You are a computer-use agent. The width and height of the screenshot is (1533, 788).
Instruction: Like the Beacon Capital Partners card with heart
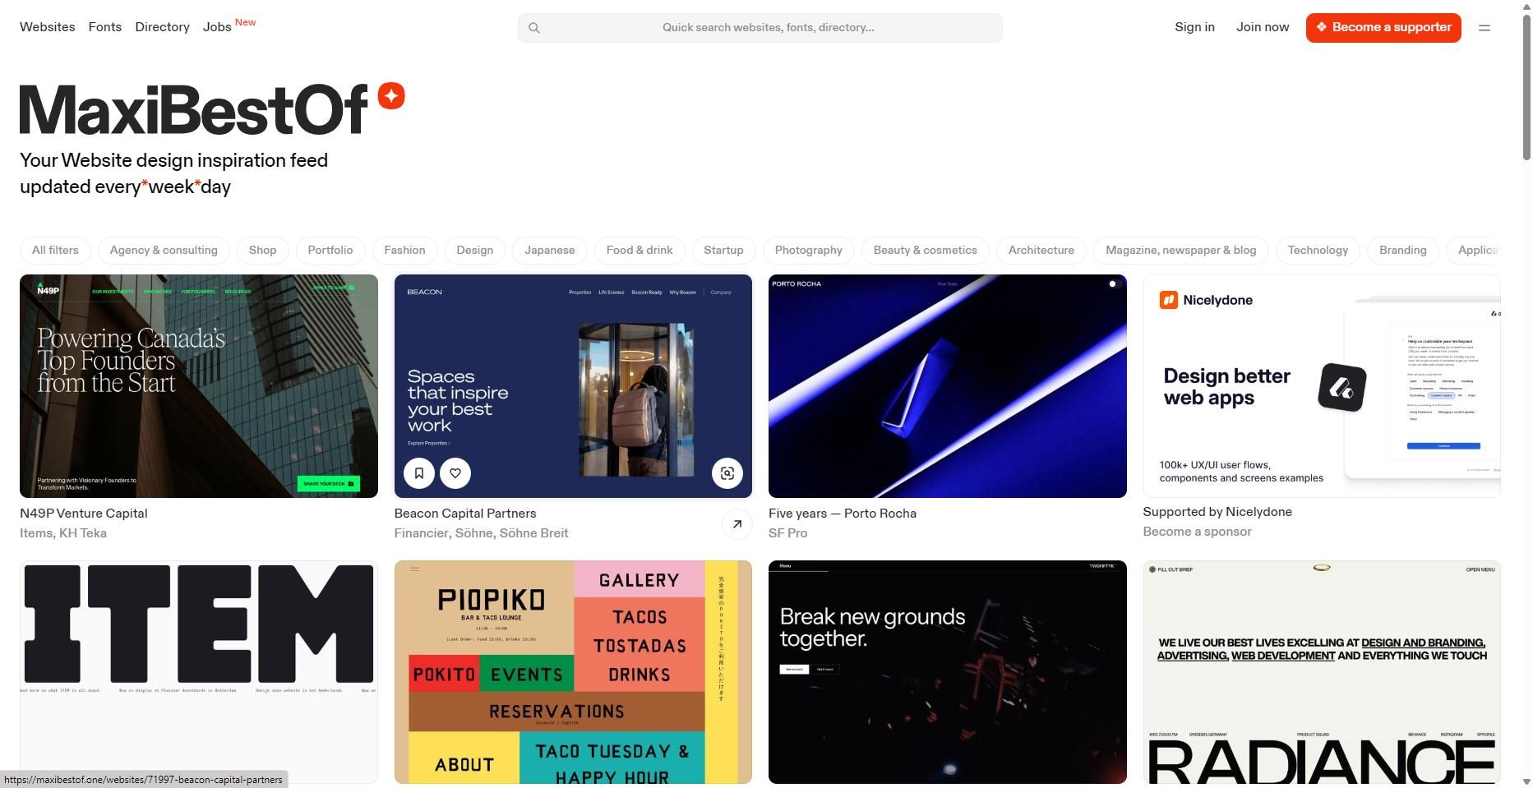point(455,473)
